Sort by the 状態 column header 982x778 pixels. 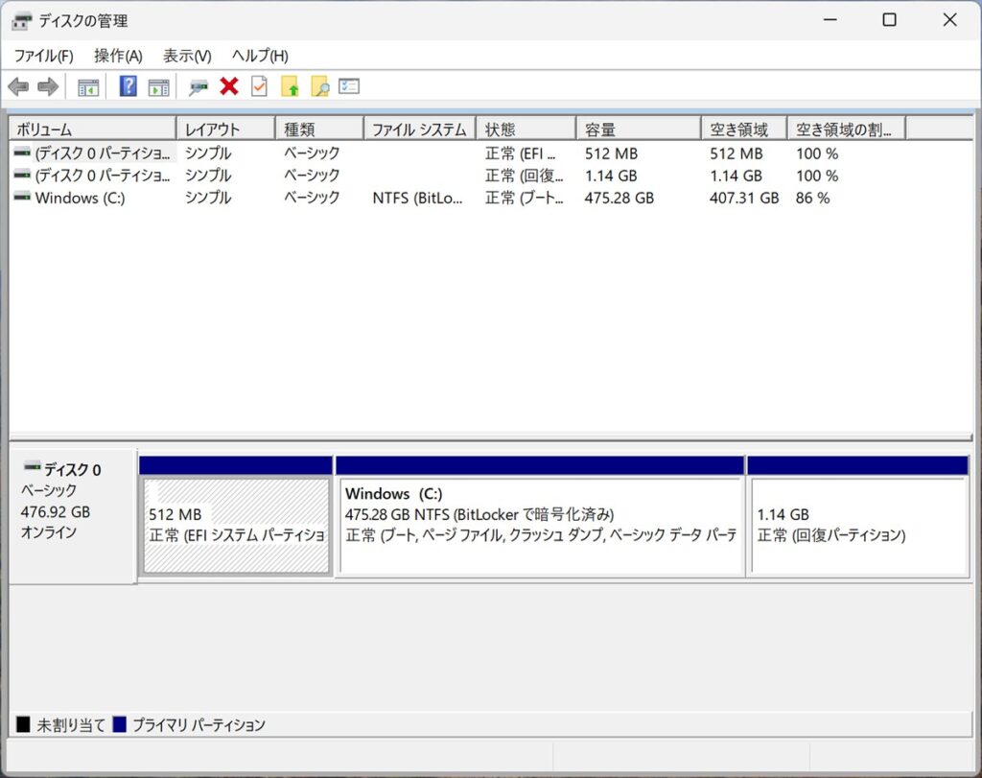point(526,130)
